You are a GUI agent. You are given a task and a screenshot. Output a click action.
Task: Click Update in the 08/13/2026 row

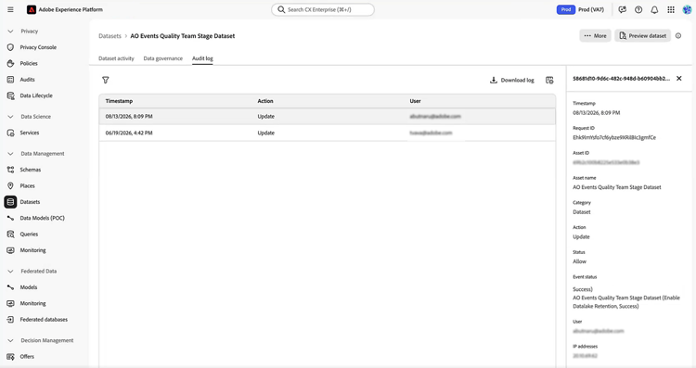(x=266, y=117)
